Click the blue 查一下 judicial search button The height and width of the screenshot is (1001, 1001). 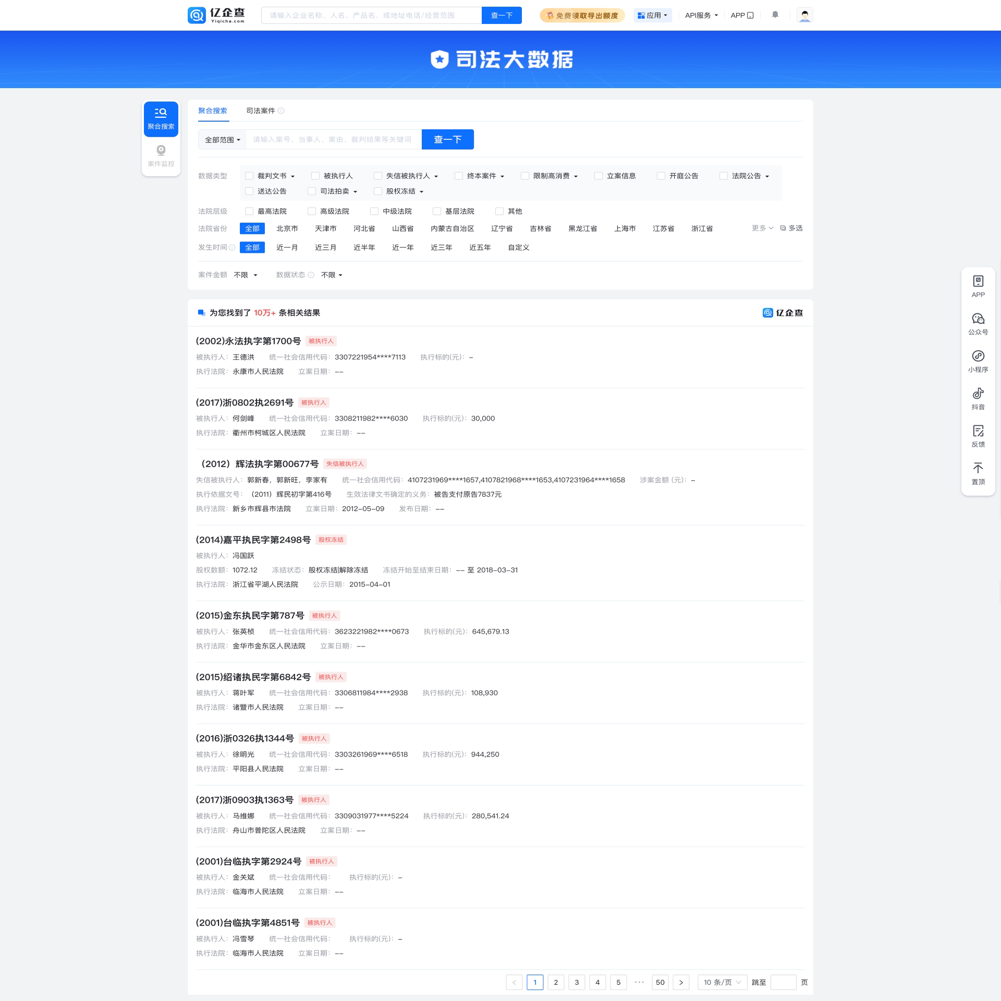click(447, 140)
